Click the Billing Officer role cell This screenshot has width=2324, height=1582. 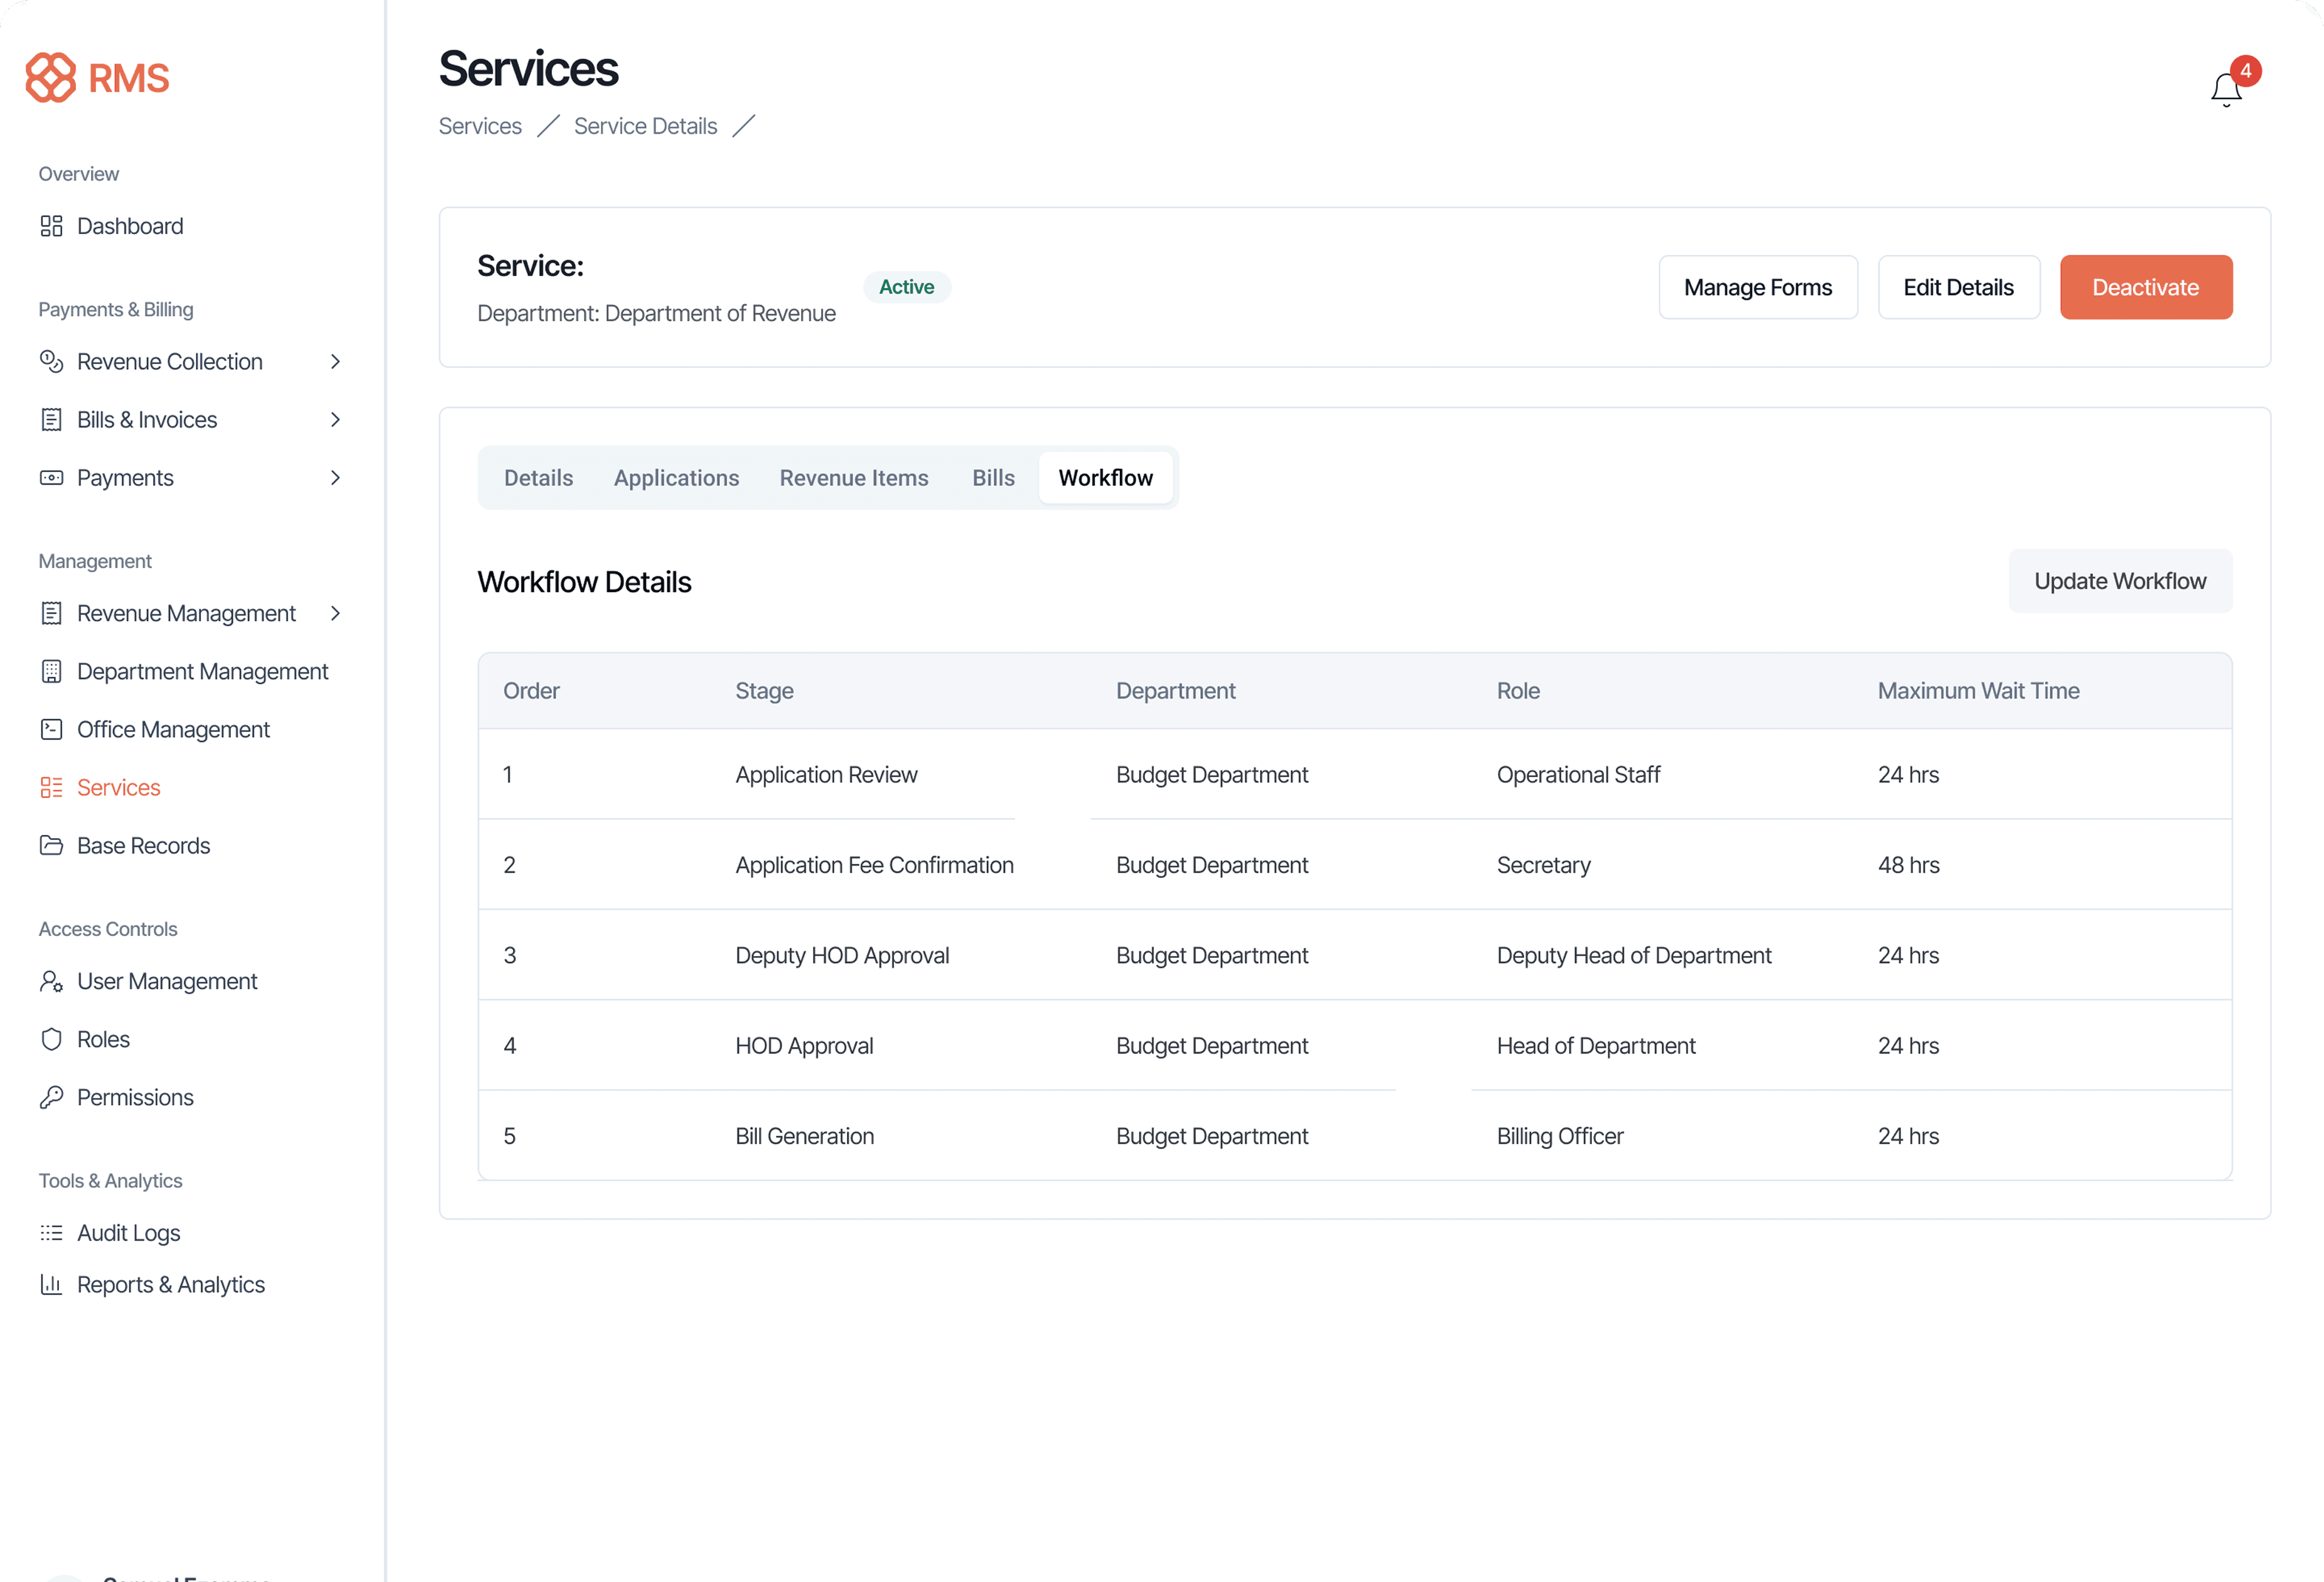coord(1559,1136)
